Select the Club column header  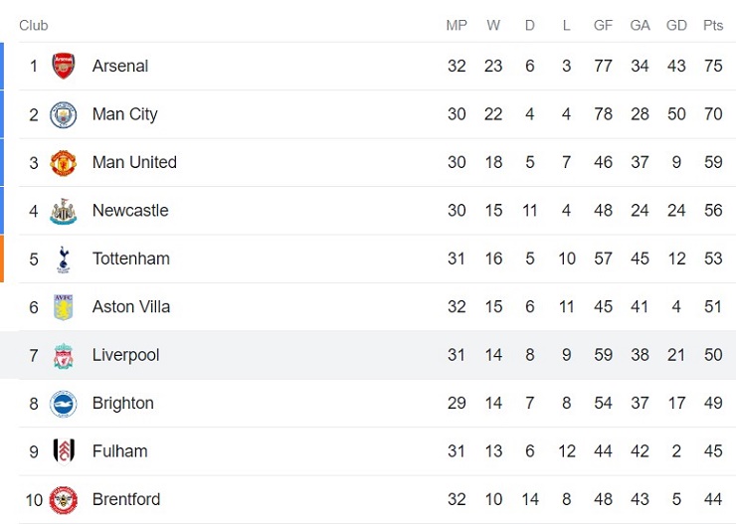coord(34,25)
